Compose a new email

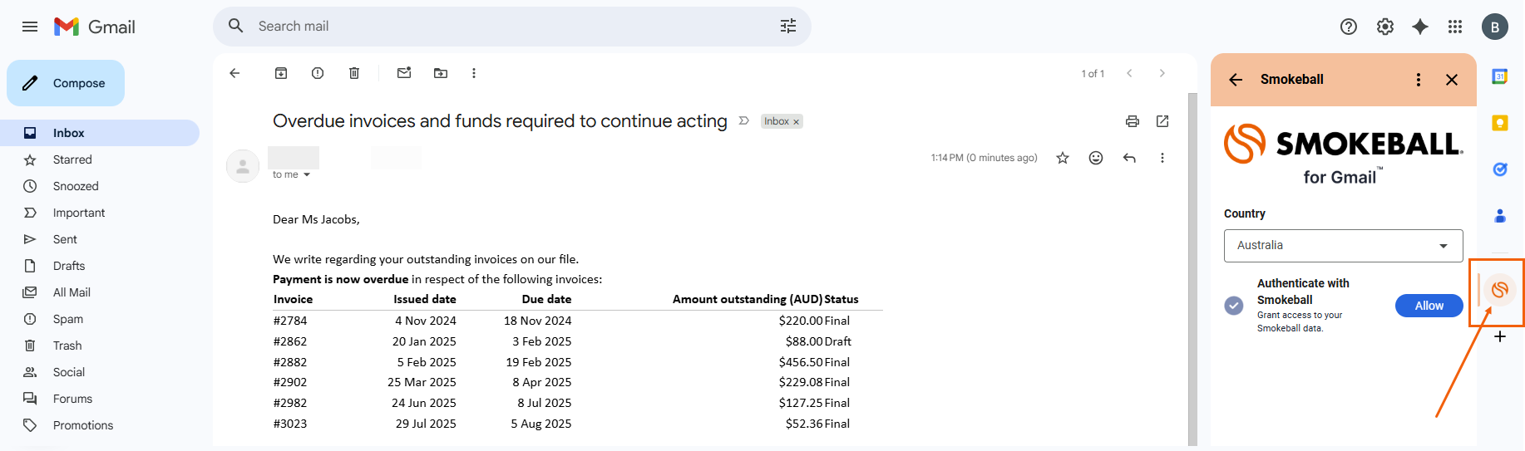[x=67, y=83]
